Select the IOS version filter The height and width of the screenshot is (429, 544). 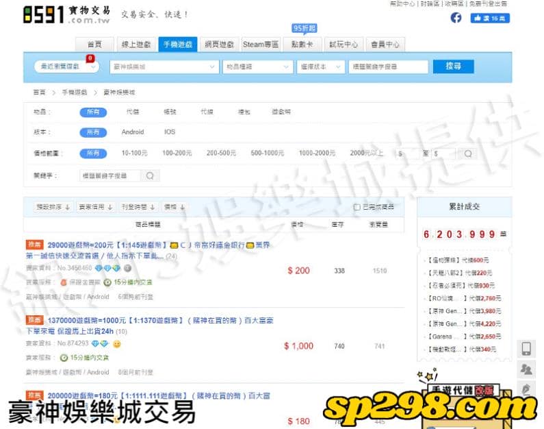[170, 132]
